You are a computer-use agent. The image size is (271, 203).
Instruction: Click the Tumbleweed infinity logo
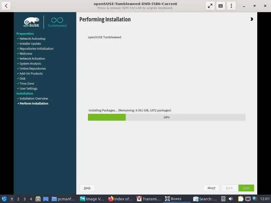pyautogui.click(x=57, y=22)
